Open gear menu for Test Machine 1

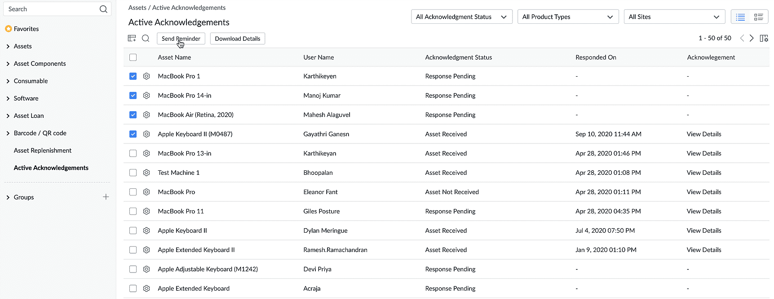click(146, 173)
